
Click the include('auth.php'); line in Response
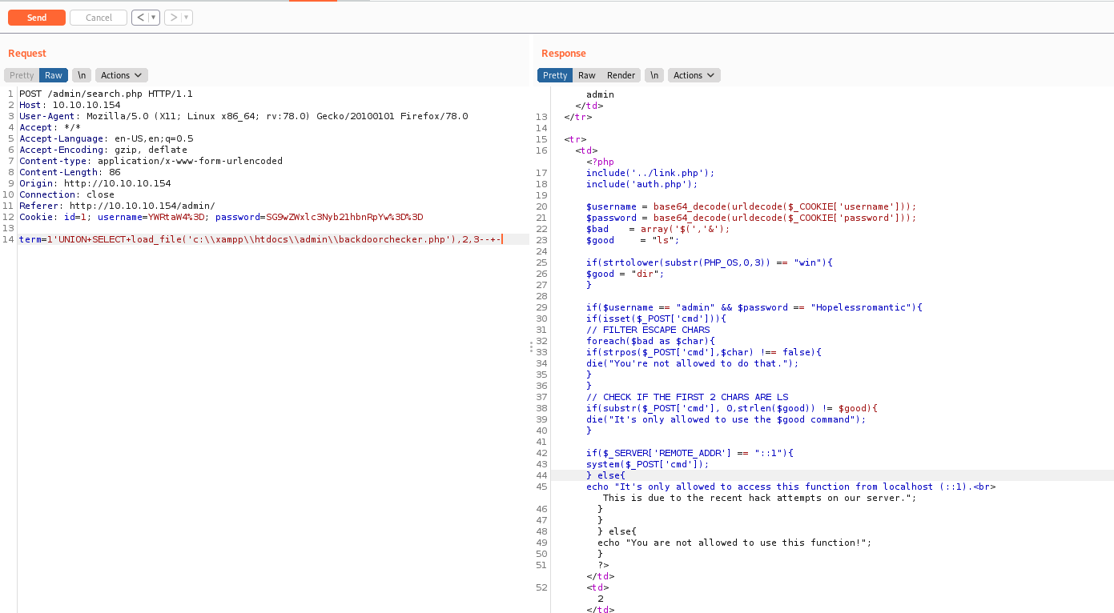point(641,184)
